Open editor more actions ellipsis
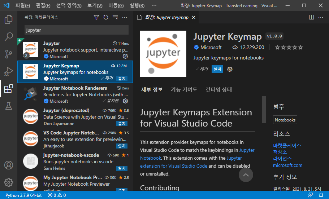 pos(321,17)
